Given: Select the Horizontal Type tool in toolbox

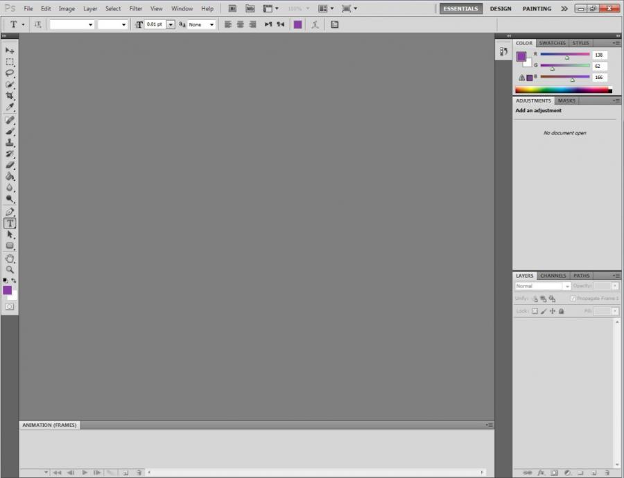Looking at the screenshot, I should [x=10, y=224].
